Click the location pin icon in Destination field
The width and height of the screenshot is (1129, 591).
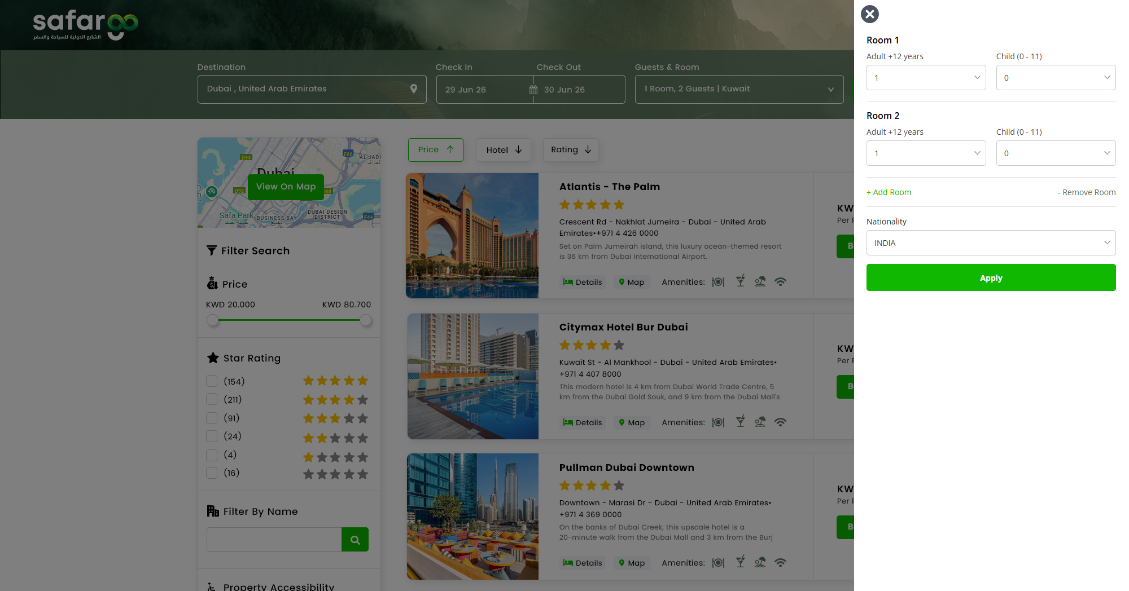(x=414, y=89)
